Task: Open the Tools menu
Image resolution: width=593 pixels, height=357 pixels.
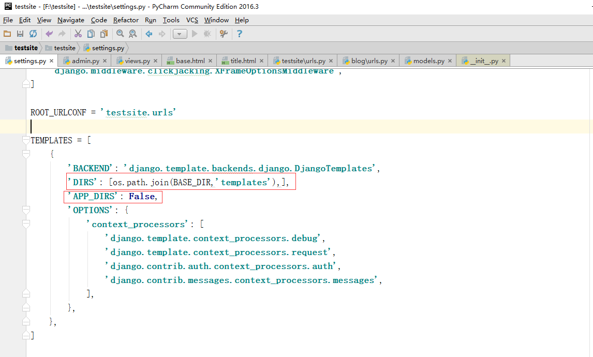Action: tap(171, 20)
